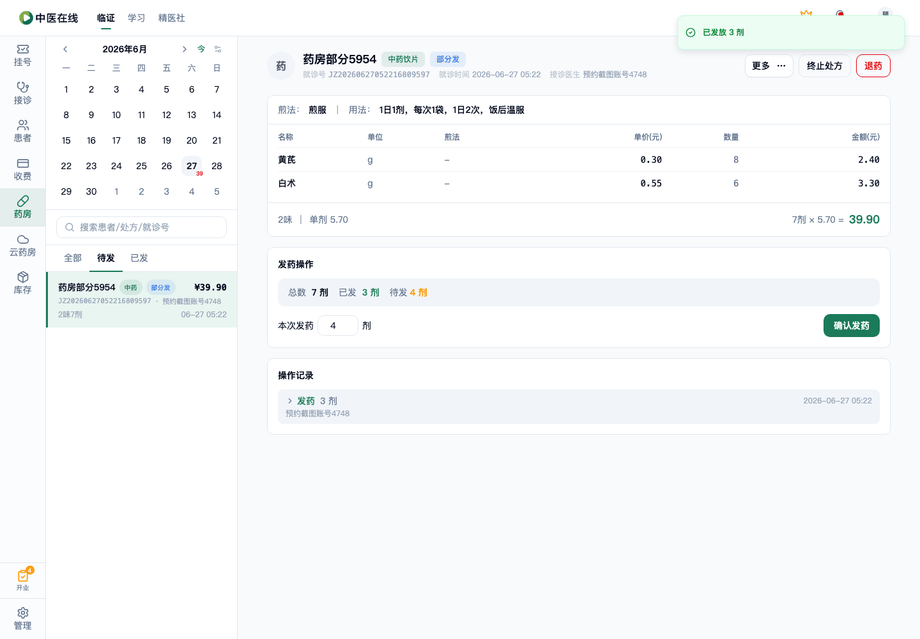Open 患者 patients in the sidebar
The height and width of the screenshot is (639, 920).
tap(22, 131)
